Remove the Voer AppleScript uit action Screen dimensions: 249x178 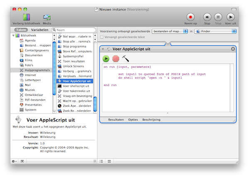pyautogui.click(x=233, y=49)
